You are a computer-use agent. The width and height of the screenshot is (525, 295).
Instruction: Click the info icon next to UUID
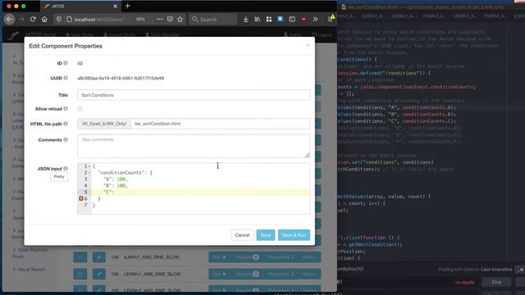(x=66, y=78)
